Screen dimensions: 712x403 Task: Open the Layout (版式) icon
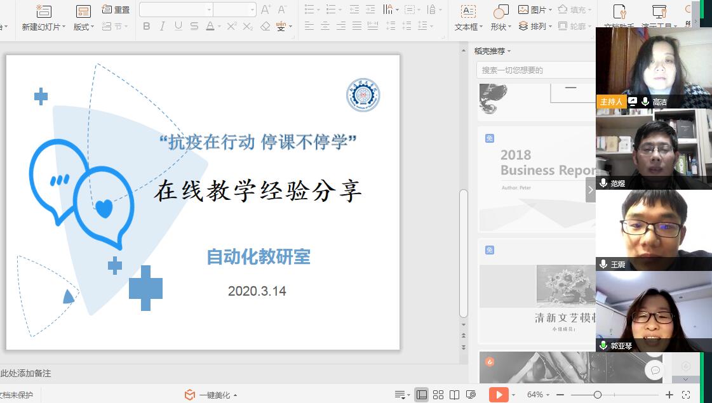coord(83,11)
